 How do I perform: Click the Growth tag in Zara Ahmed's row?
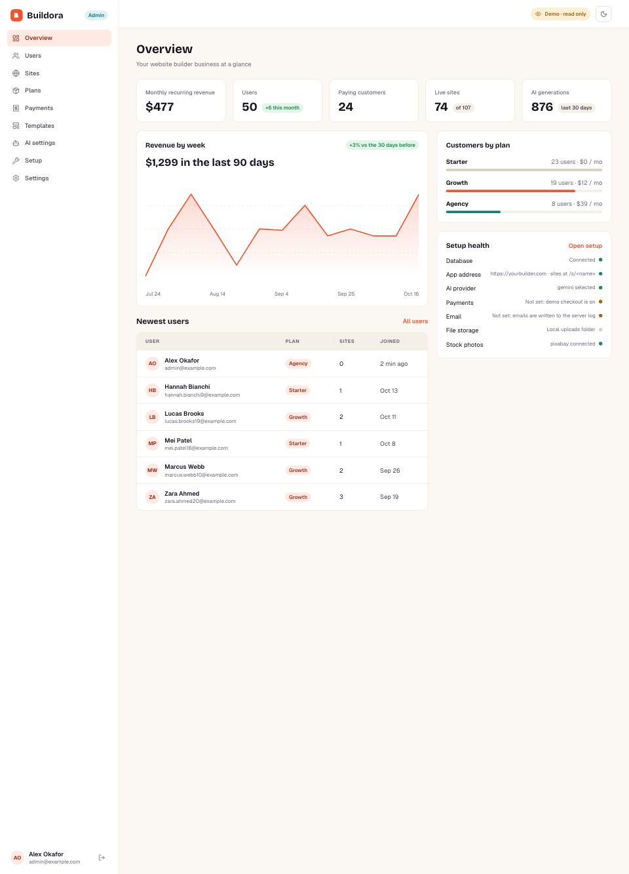298,497
